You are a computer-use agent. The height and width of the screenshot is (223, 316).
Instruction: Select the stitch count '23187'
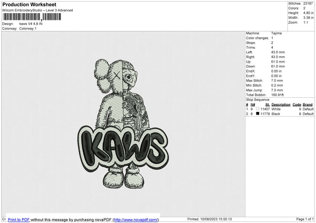coord(308,4)
